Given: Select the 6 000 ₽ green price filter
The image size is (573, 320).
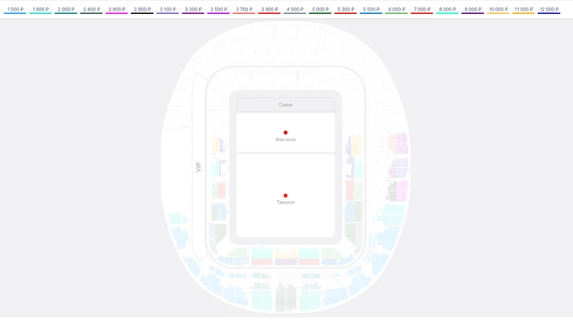Looking at the screenshot, I should [x=397, y=9].
